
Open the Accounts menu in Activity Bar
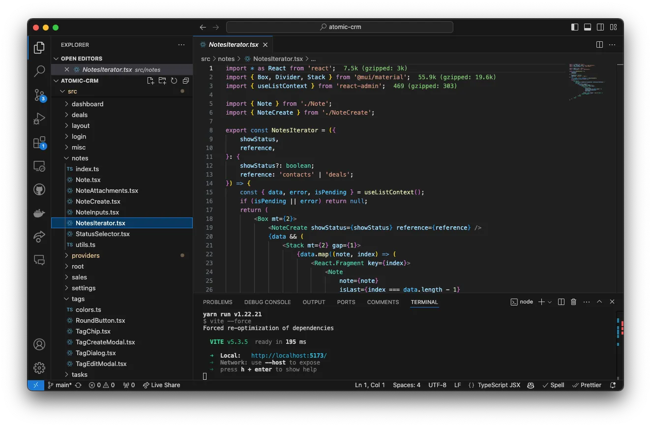point(39,344)
